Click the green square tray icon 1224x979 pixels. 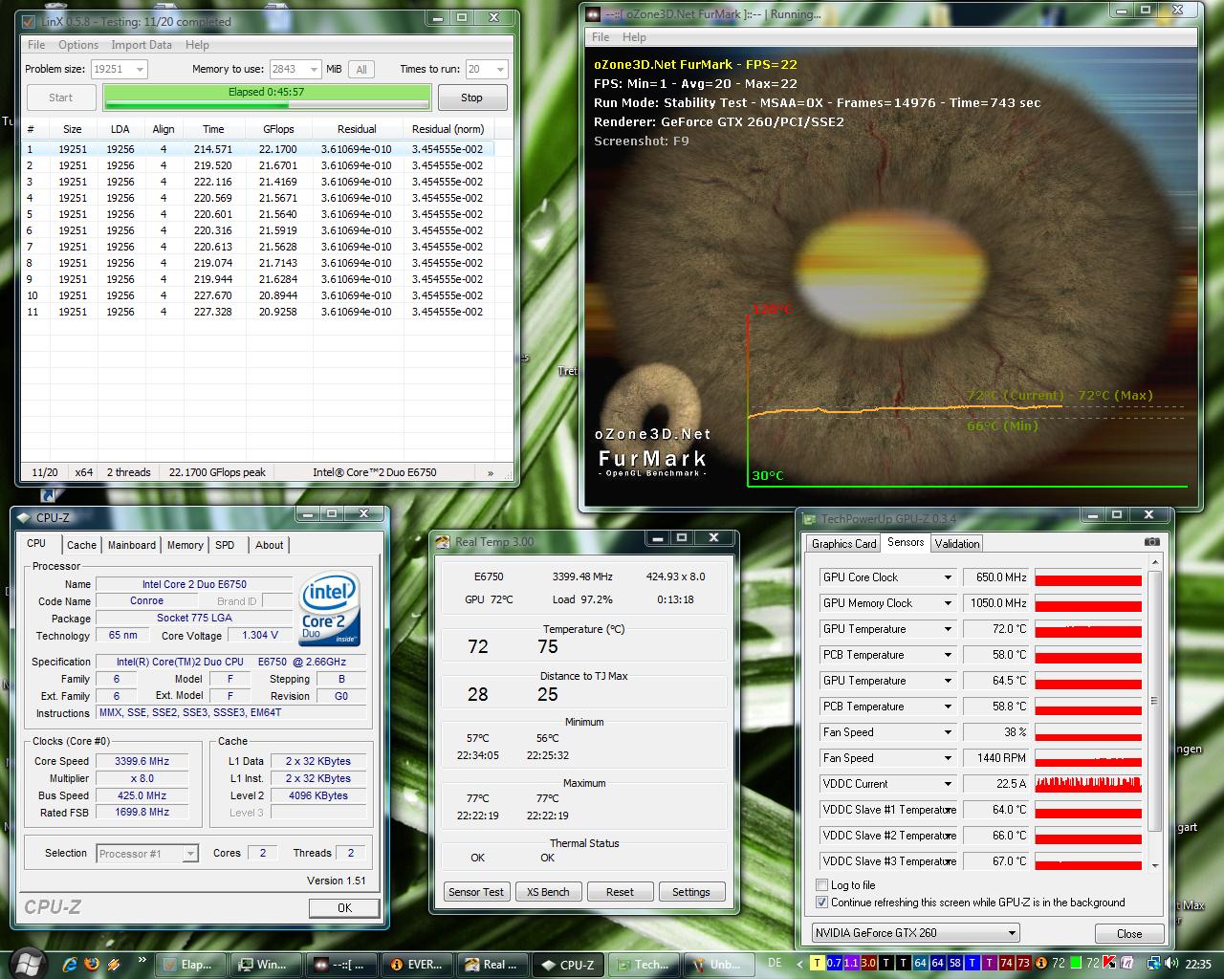coord(1076,963)
